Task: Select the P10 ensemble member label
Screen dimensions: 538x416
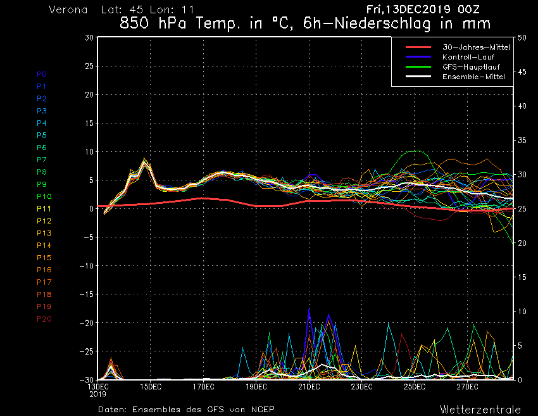Action: tap(44, 196)
